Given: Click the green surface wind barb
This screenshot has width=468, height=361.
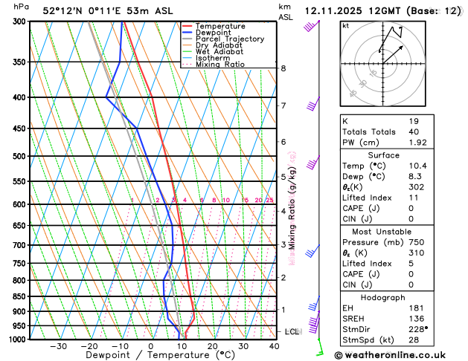Looking at the screenshot, I should coord(320,348).
